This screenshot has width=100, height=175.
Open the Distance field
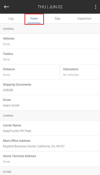(30, 72)
